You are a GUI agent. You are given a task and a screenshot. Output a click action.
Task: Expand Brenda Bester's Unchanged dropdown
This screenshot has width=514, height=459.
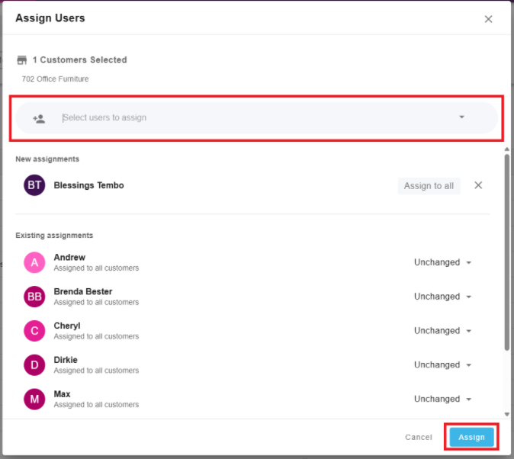coord(443,297)
